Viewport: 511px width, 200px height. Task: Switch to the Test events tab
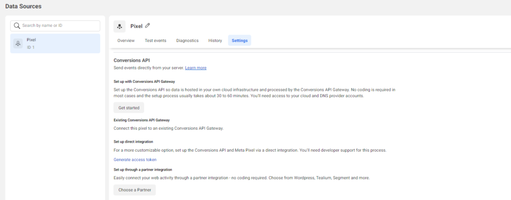tap(156, 41)
